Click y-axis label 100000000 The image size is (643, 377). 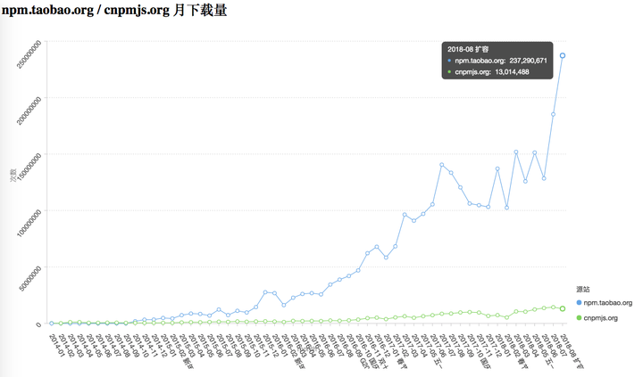[x=29, y=223]
